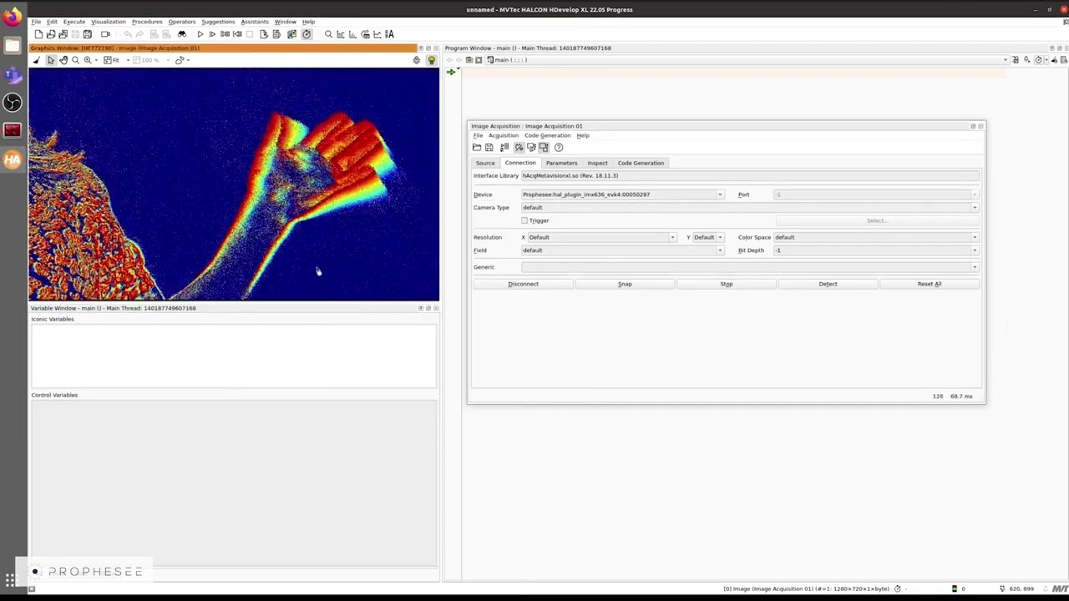Open the Image Acquisition assistant camera icon
Viewport: 1069px width, 601px height.
tap(105, 34)
